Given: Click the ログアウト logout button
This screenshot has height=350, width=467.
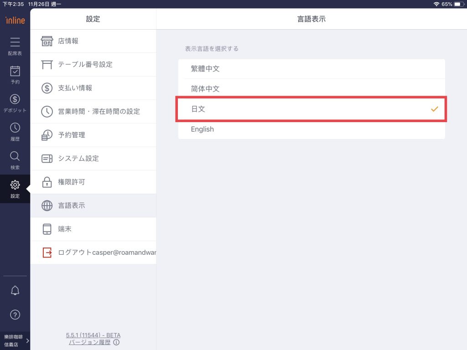Looking at the screenshot, I should pyautogui.click(x=93, y=252).
